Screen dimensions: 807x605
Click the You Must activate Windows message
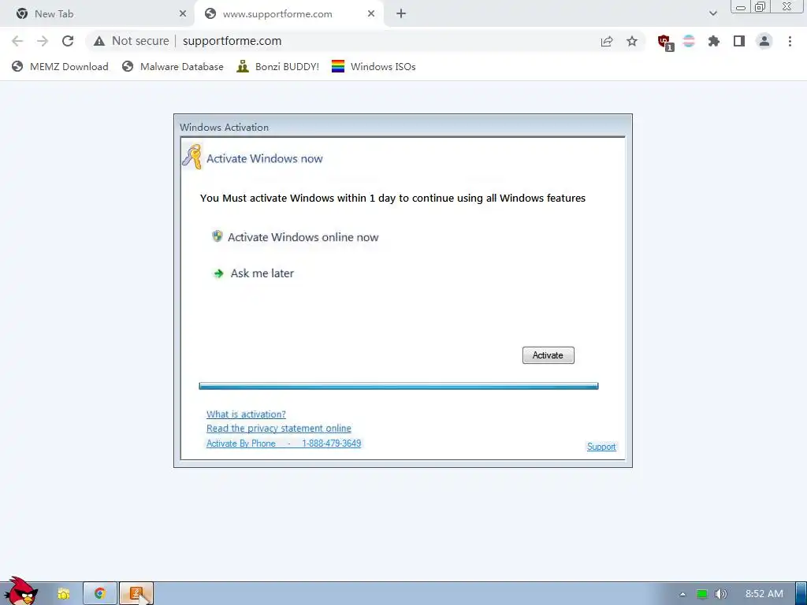coord(392,198)
